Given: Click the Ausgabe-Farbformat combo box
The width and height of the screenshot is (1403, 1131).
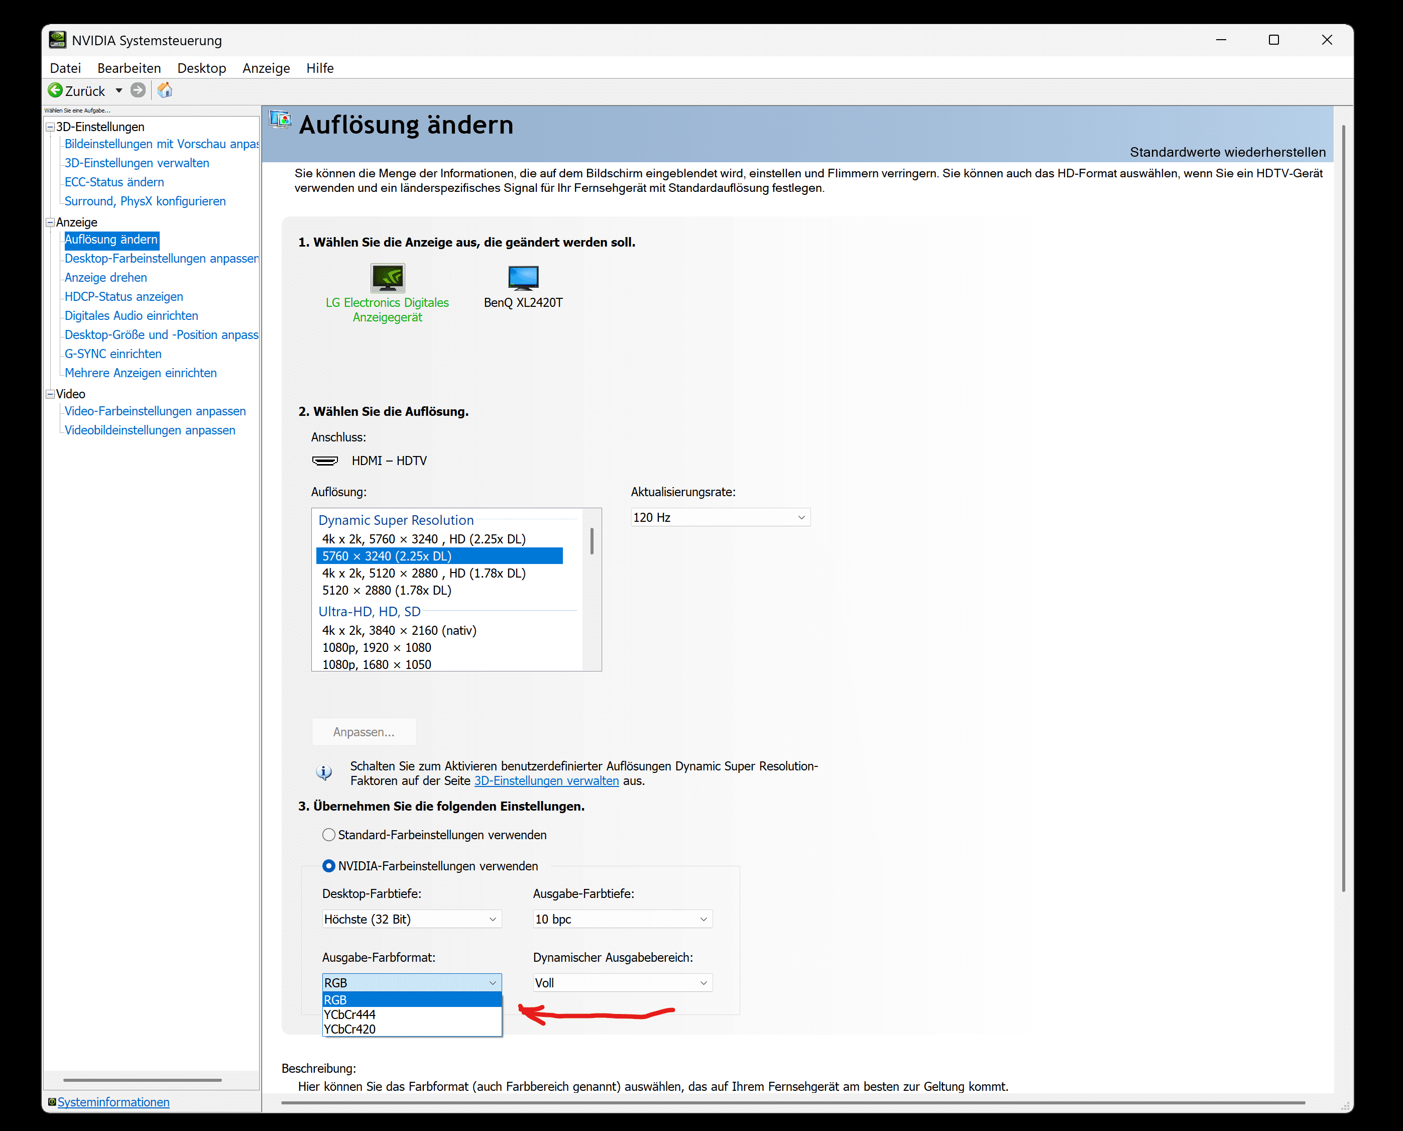Looking at the screenshot, I should point(412,982).
